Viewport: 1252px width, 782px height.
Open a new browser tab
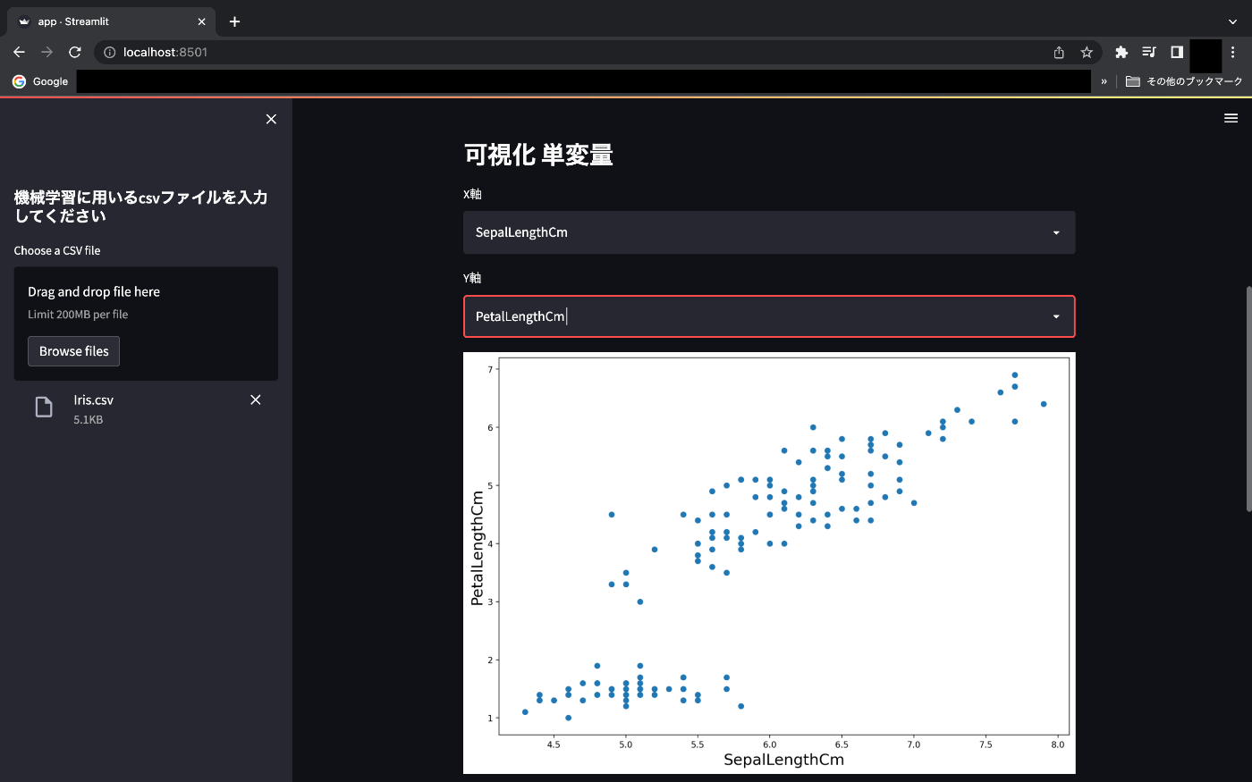coord(234,21)
